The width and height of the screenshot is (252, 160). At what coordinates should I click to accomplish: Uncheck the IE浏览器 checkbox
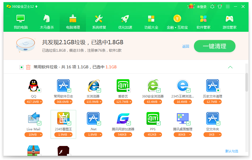click(99, 90)
